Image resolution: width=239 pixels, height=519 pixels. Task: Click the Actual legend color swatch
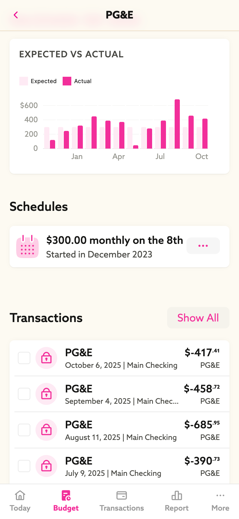pyautogui.click(x=67, y=81)
